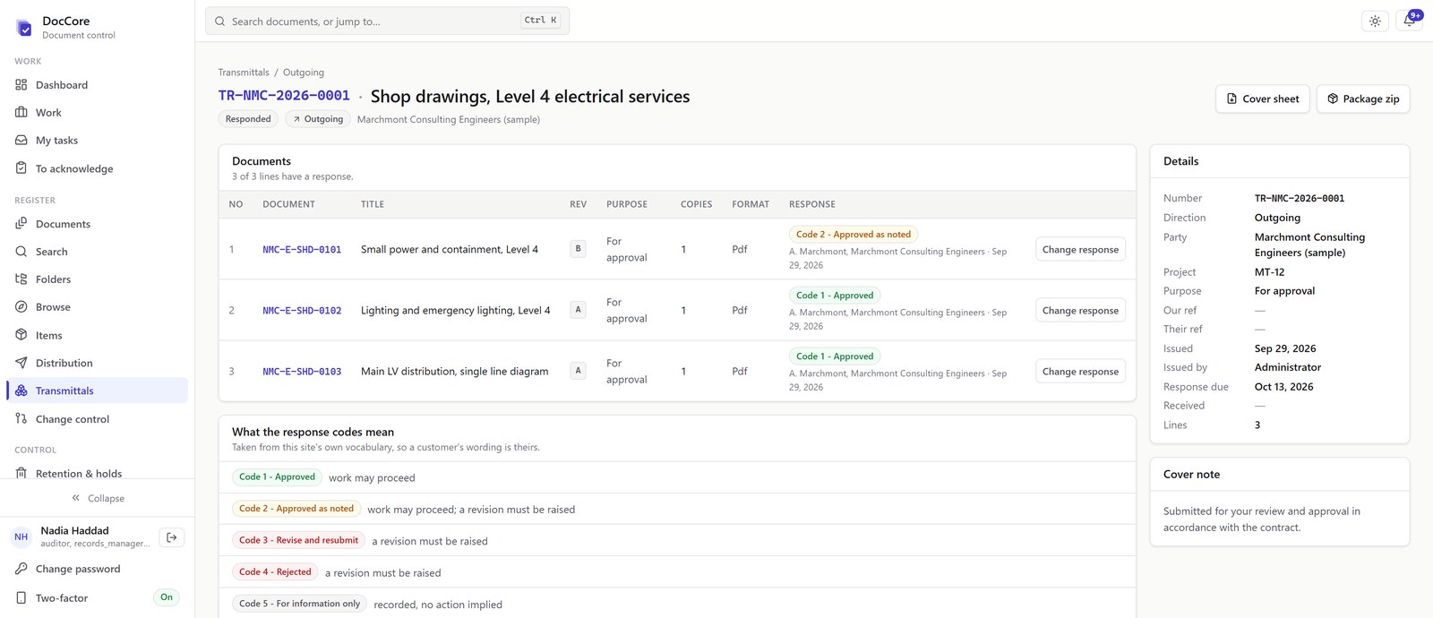
Task: Go to the Work sidebar item
Action: click(x=97, y=113)
